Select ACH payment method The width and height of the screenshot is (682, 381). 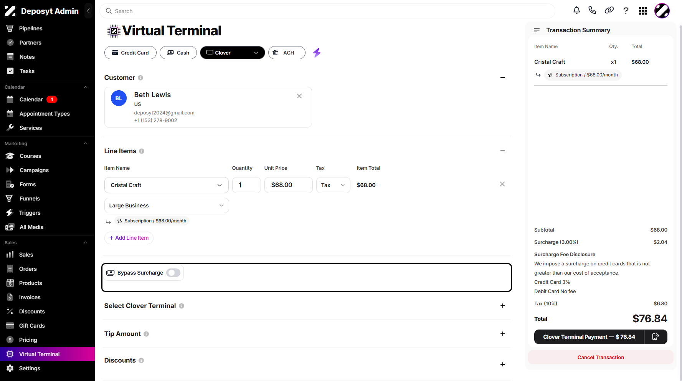coord(287,53)
